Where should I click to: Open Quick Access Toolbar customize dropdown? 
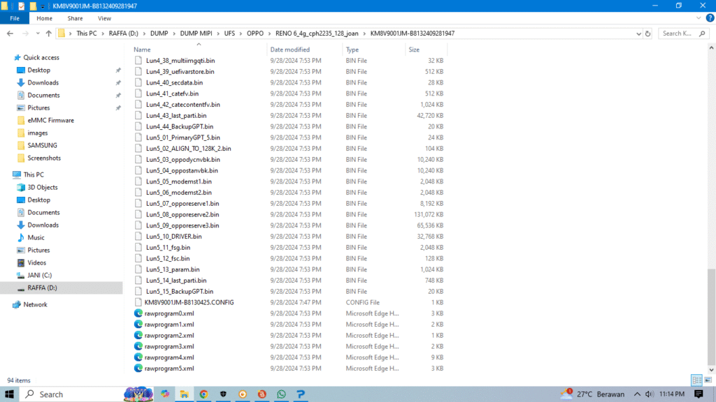(43, 6)
